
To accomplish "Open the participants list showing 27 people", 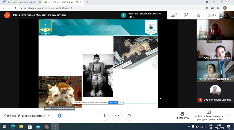I will 174,15.
